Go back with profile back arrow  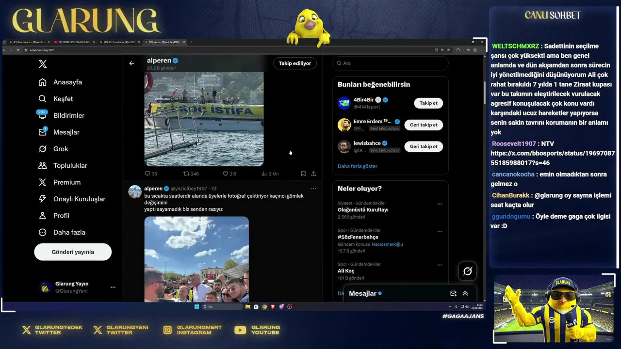pos(131,63)
